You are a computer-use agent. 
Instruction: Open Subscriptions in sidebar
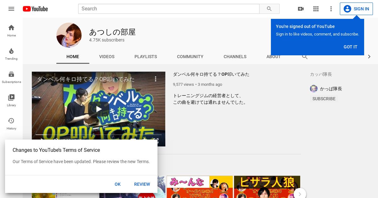coord(11,77)
